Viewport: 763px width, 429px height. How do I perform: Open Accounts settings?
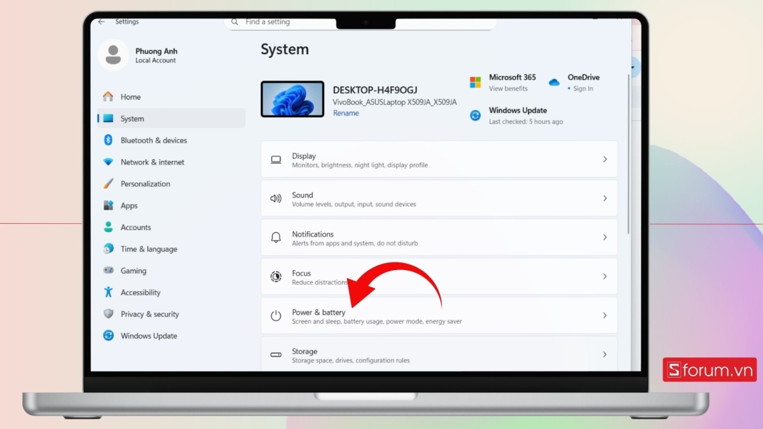(x=171, y=227)
